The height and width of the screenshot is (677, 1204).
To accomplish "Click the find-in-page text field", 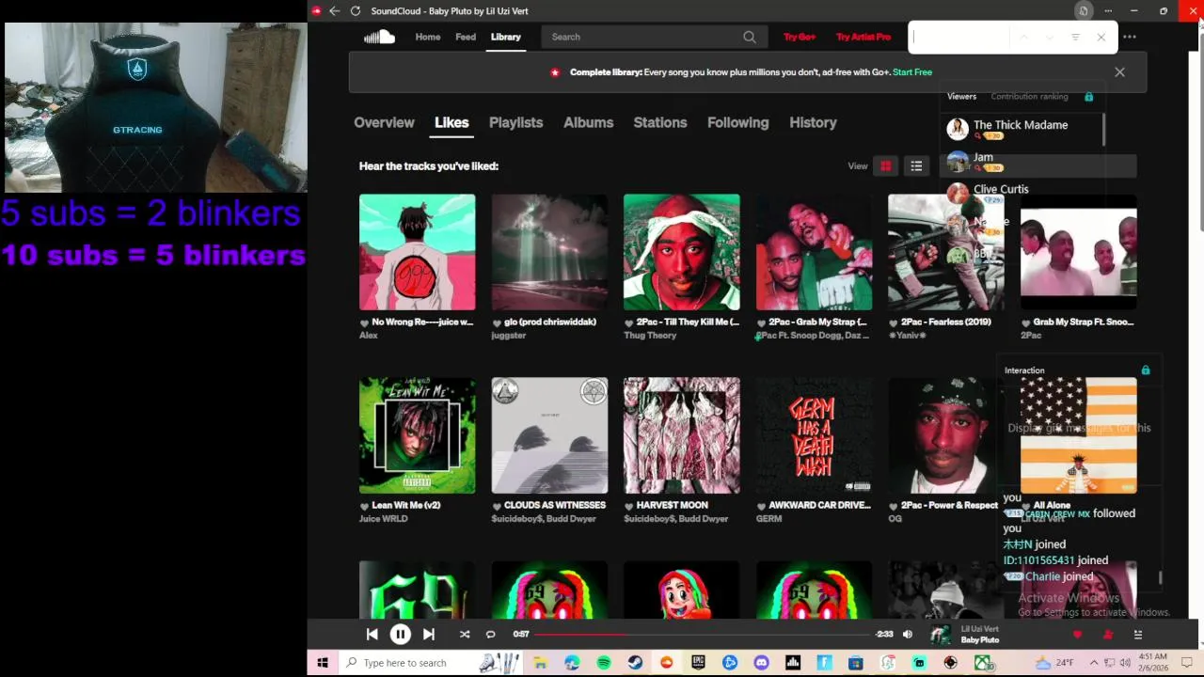I will coord(959,37).
